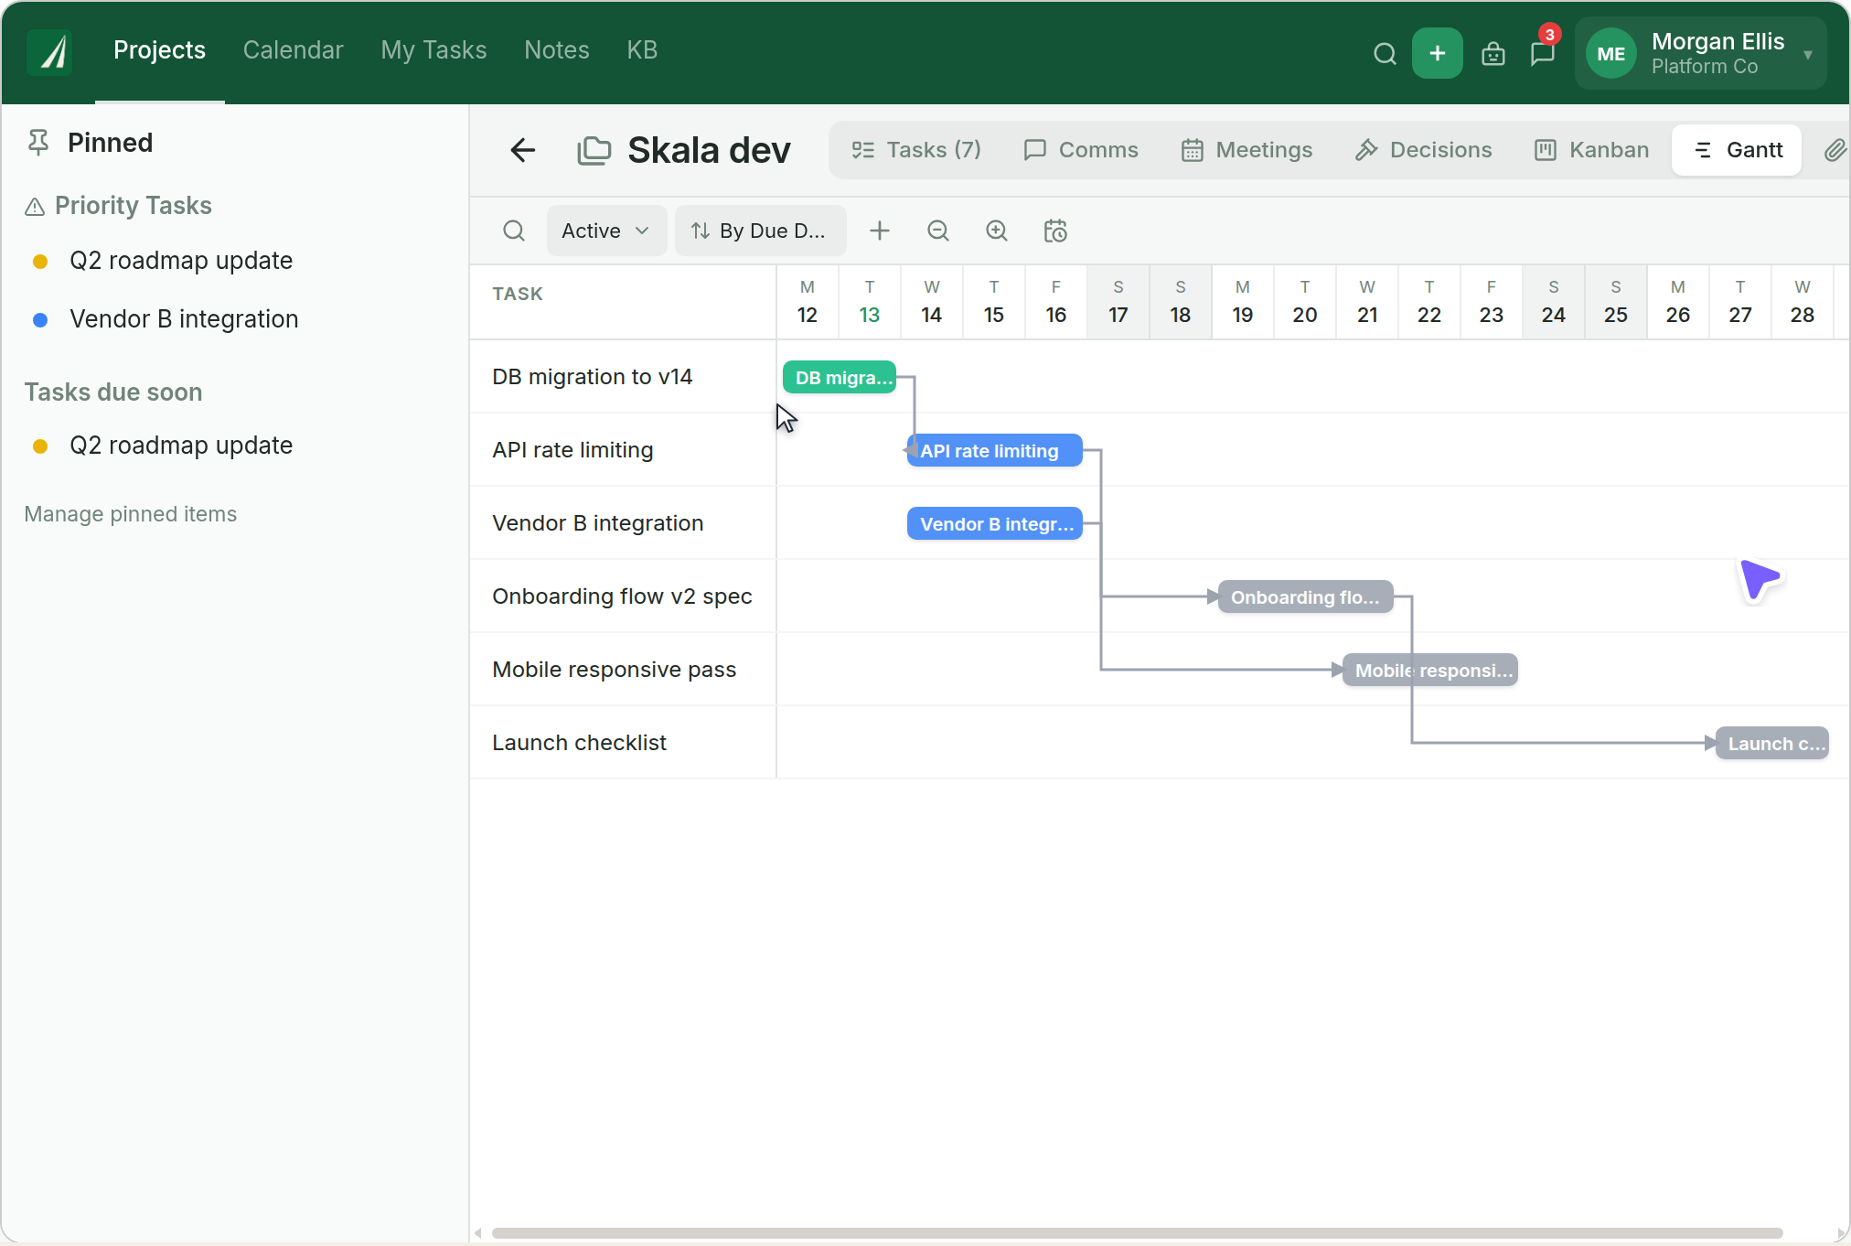The image size is (1851, 1246).
Task: Select the green DB migration Gantt bar
Action: coord(839,378)
